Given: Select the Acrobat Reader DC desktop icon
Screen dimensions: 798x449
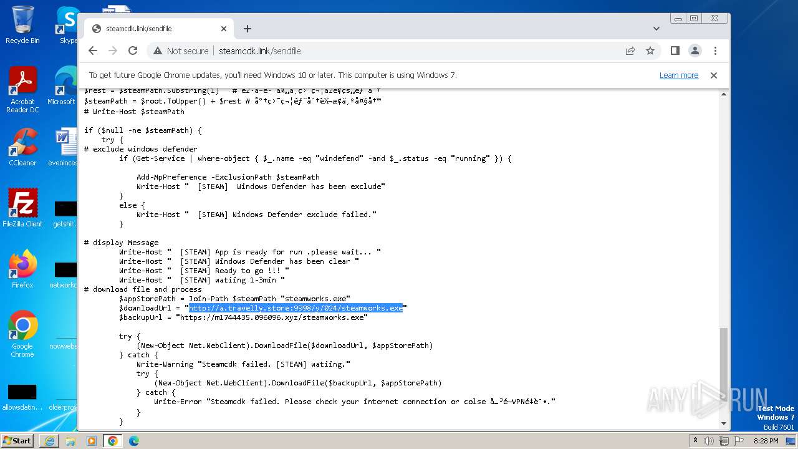Looking at the screenshot, I should [x=22, y=90].
